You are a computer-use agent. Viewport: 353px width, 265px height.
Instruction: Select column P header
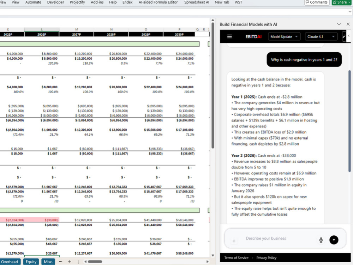(179, 30)
